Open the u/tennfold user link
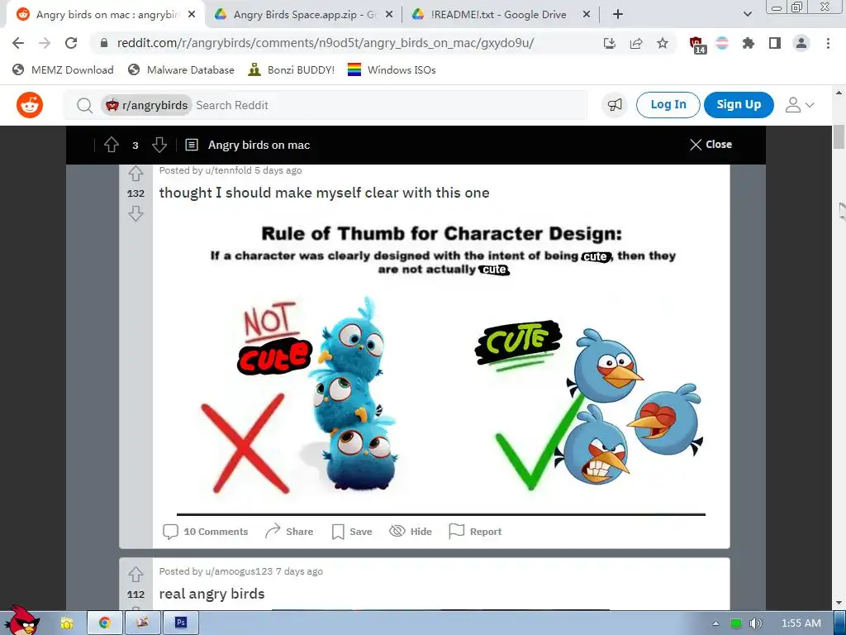Screen dimensions: 846x635 228,170
